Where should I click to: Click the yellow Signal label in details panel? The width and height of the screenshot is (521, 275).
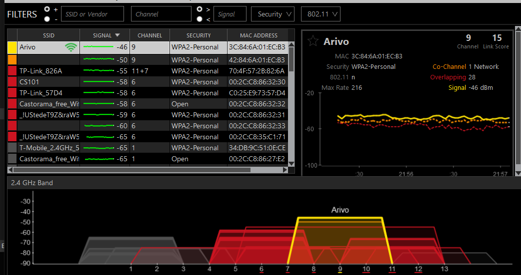(457, 88)
